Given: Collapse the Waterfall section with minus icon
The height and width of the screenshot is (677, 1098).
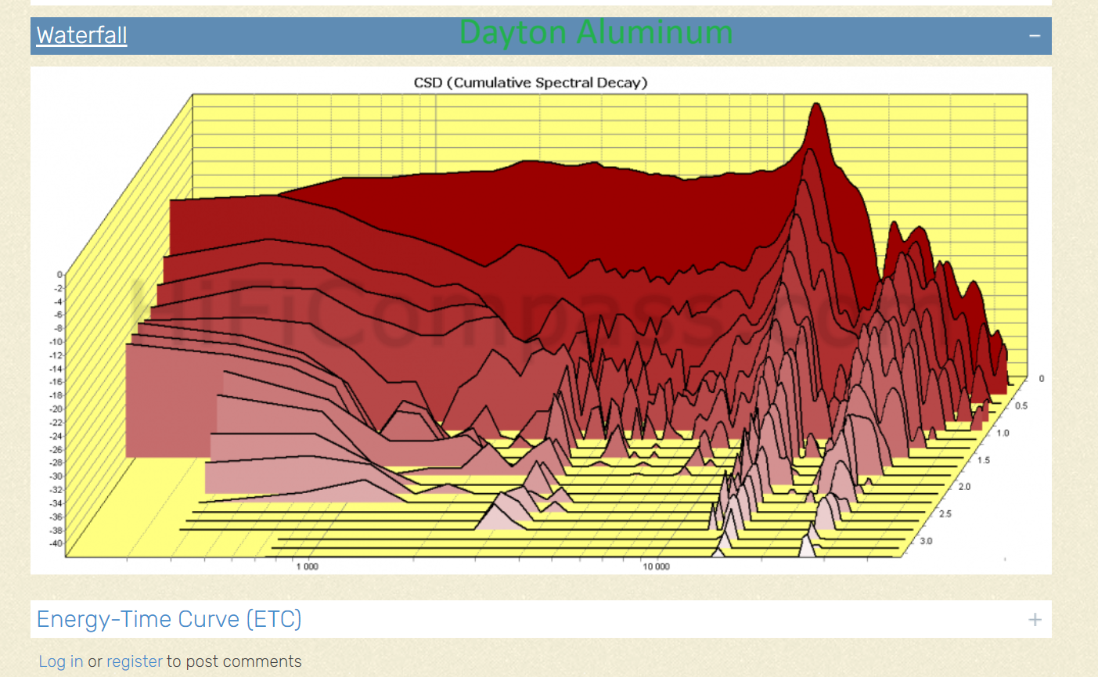Looking at the screenshot, I should tap(1035, 36).
